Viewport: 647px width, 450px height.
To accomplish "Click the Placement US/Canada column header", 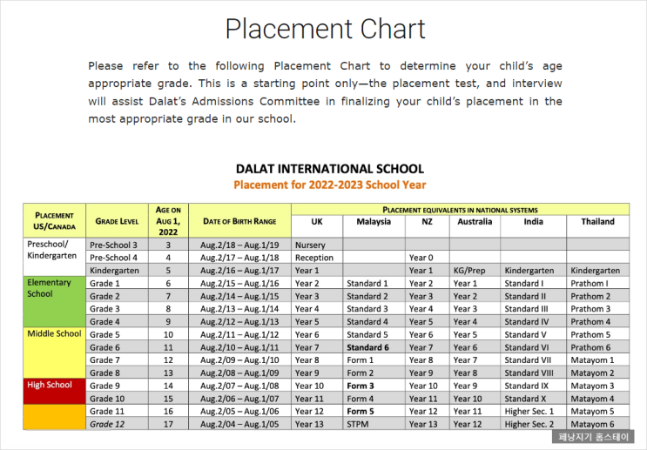I will coord(55,221).
